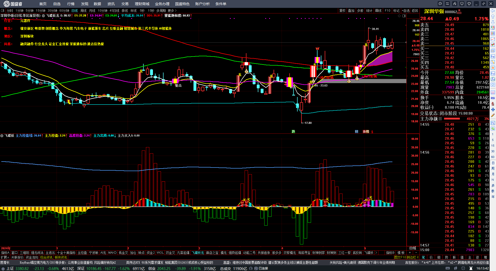Click the up-arrow icon in right sidebar

click(493, 16)
